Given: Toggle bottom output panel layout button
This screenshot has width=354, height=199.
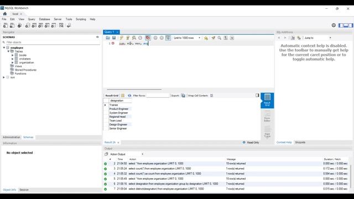Looking at the screenshot, I should tap(346, 25).
